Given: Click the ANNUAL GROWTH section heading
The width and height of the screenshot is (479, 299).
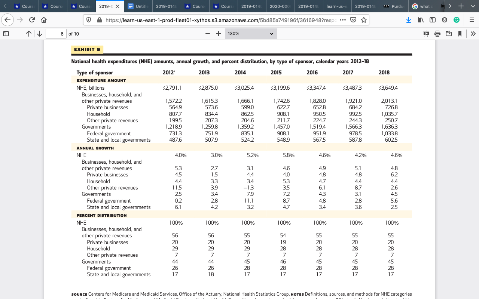Looking at the screenshot, I should pyautogui.click(x=95, y=148).
